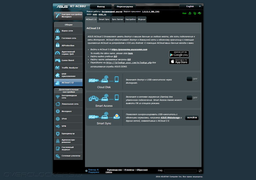Click the Internet globe icon in sidebar

pos(58,111)
